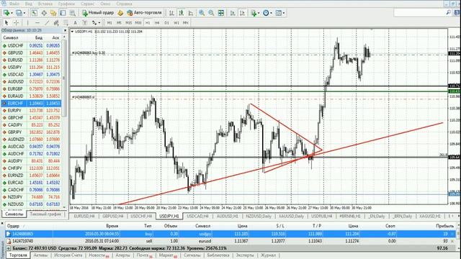461x259 pixels.
Task: Switch timeframe to M5
Action: pos(119,22)
